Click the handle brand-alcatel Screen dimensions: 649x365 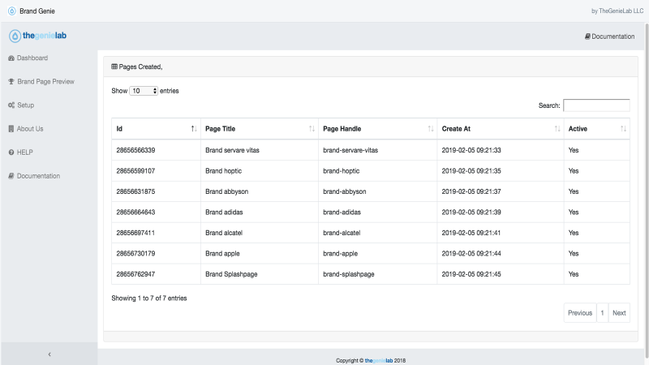point(342,233)
